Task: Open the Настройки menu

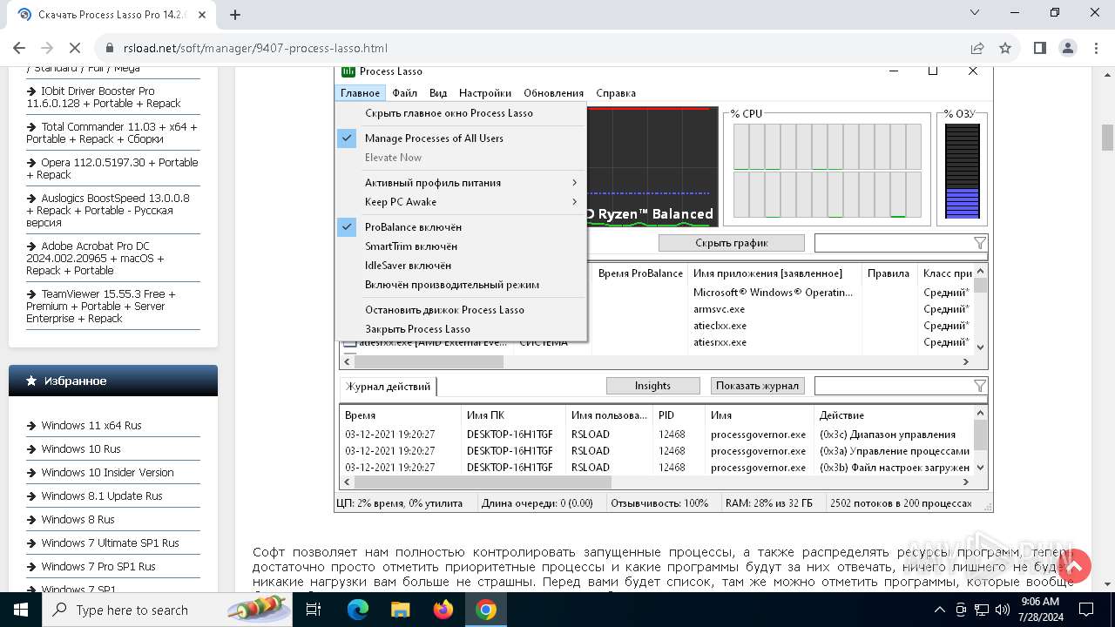Action: (x=485, y=93)
